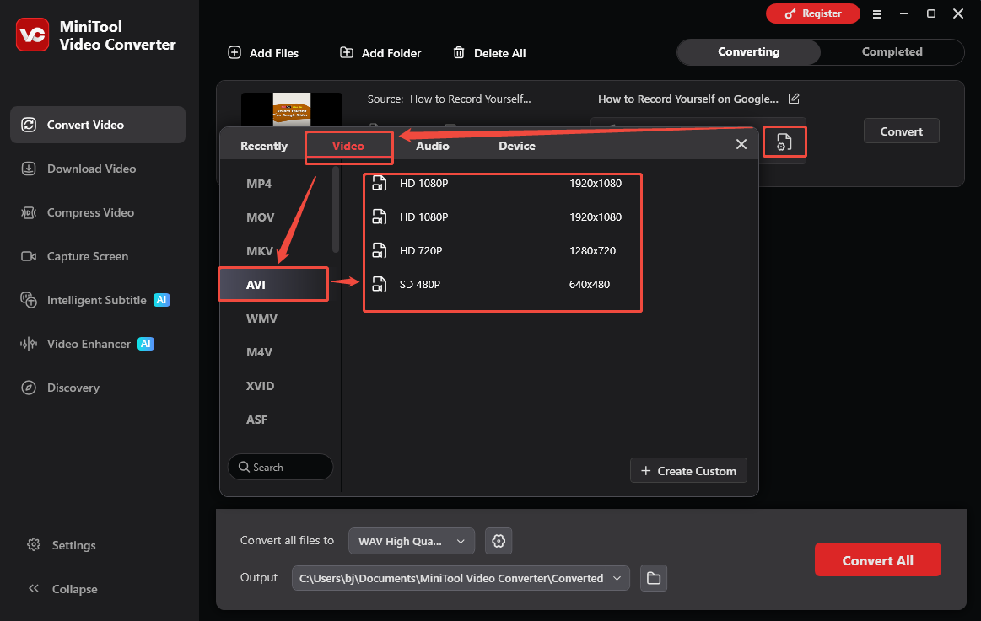Click the Video Enhancer waveform icon
The width and height of the screenshot is (981, 621).
29,344
